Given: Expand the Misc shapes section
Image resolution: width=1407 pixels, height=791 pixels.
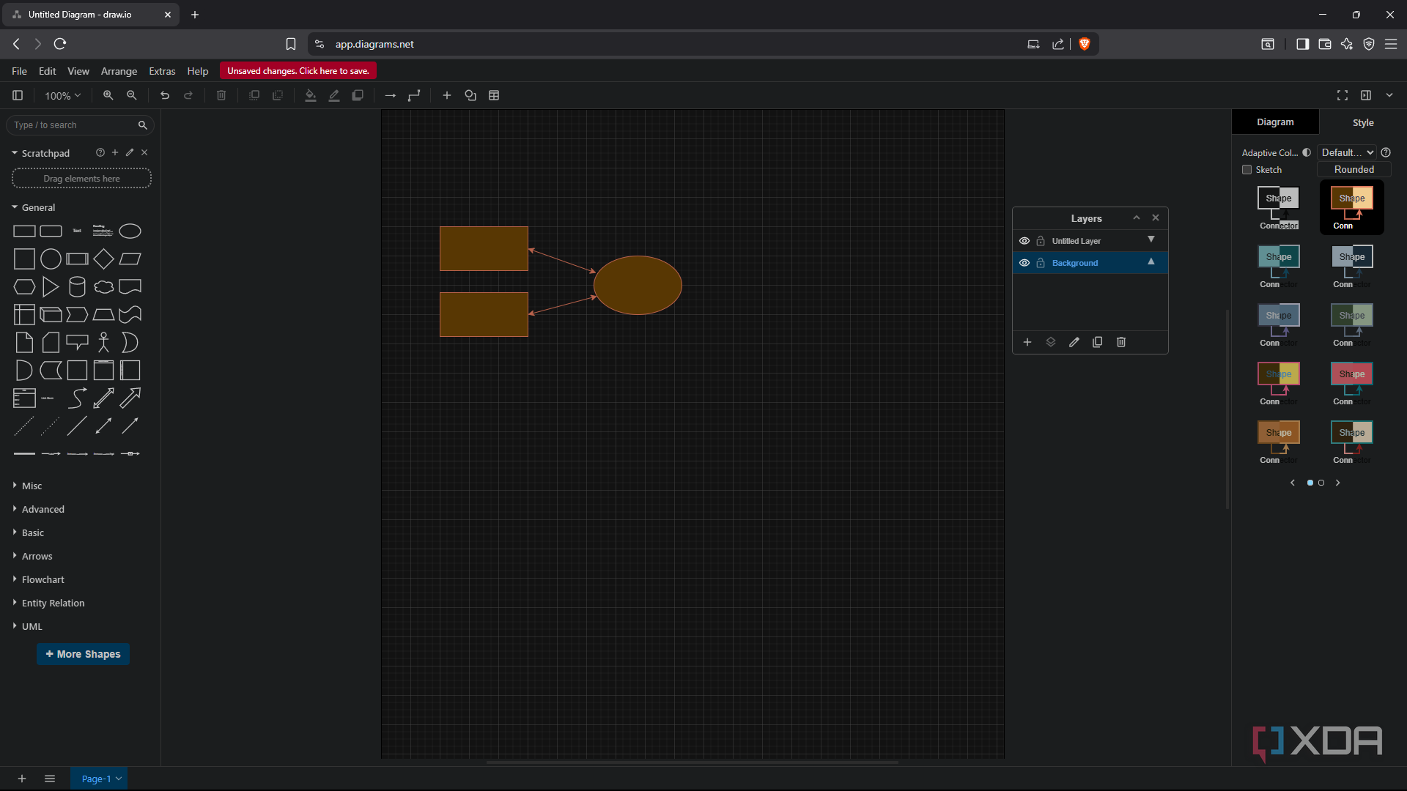Looking at the screenshot, I should click(x=32, y=486).
